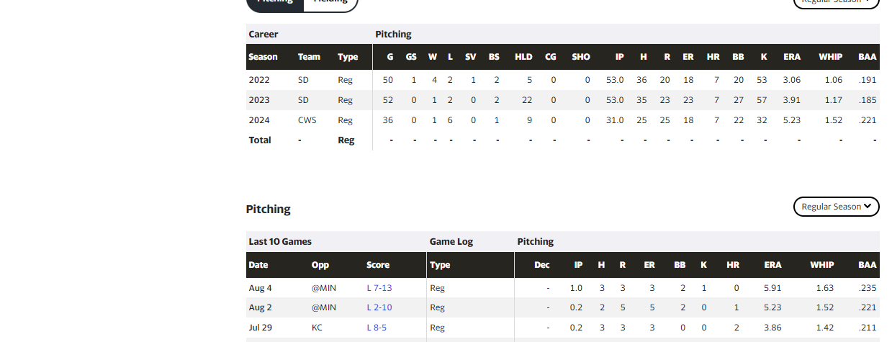Click the Aug 2 strikeouts value in K column
The height and width of the screenshot is (342, 892).
(x=703, y=307)
